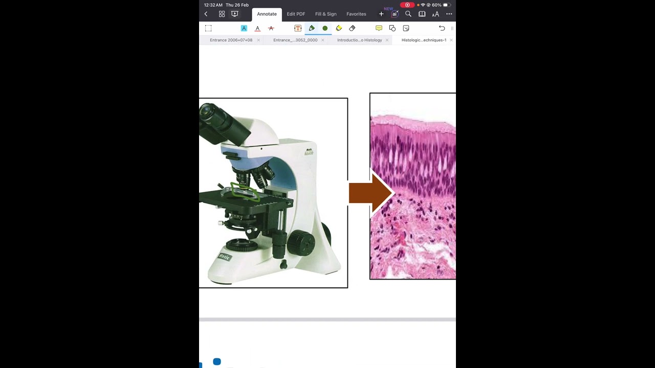Tap the status bar clock

click(x=212, y=5)
